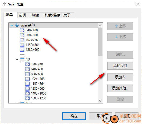The image size is (142, 124).
Task: Click the tree list scrollbar thumb
Action: [x=100, y=42]
